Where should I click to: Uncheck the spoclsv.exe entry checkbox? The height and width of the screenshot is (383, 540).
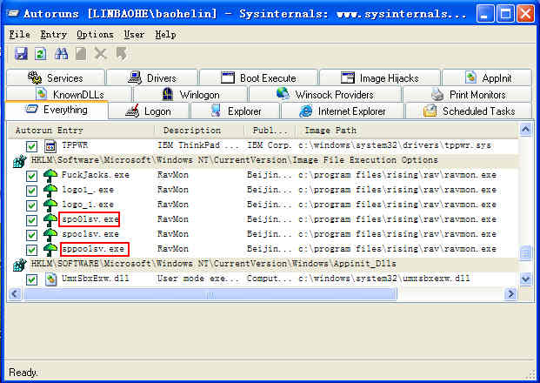pyautogui.click(x=31, y=235)
